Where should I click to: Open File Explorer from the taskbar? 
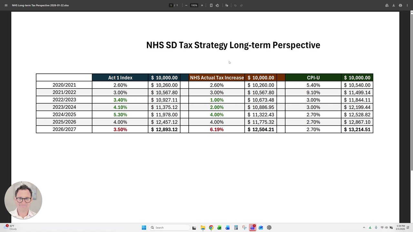[203, 227]
